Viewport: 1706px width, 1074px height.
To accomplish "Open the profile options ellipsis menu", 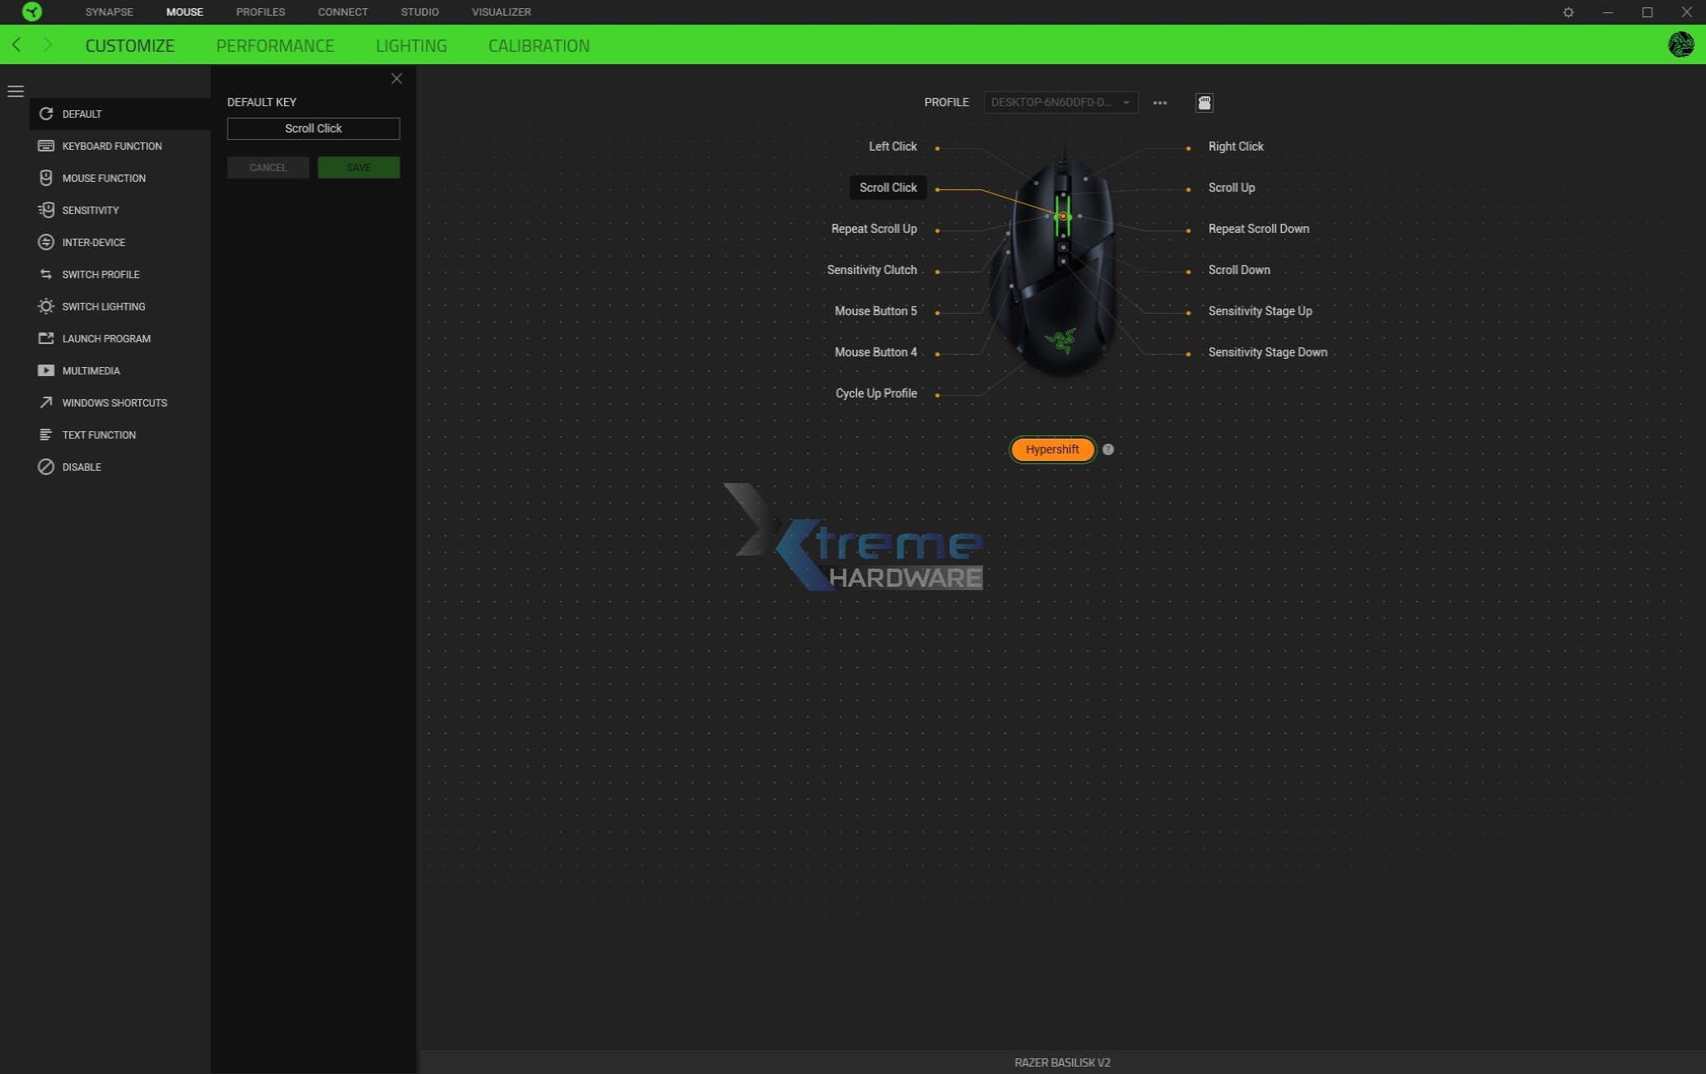I will [1160, 102].
